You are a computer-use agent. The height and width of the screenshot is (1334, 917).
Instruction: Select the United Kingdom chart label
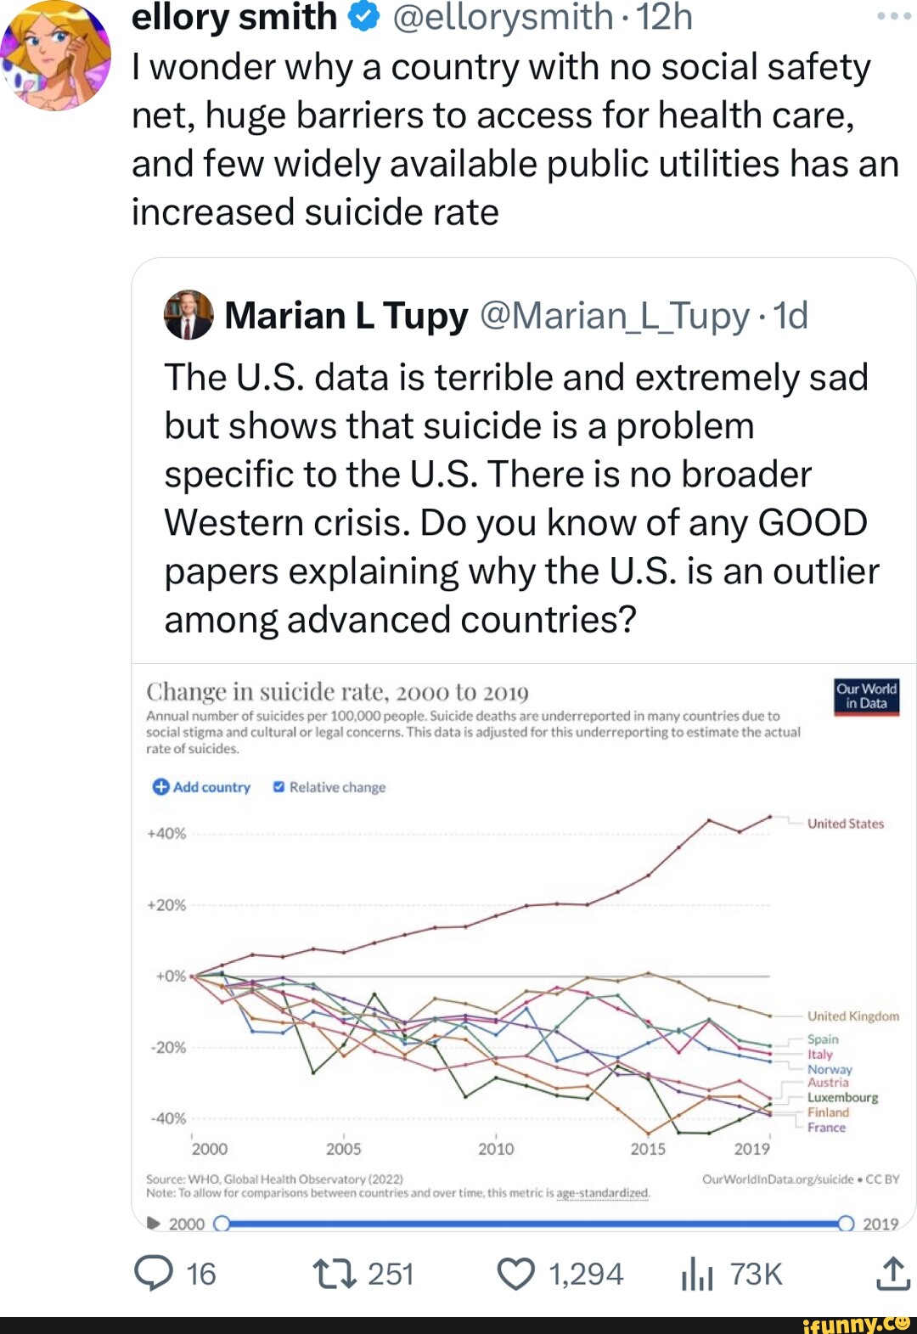852,1016
